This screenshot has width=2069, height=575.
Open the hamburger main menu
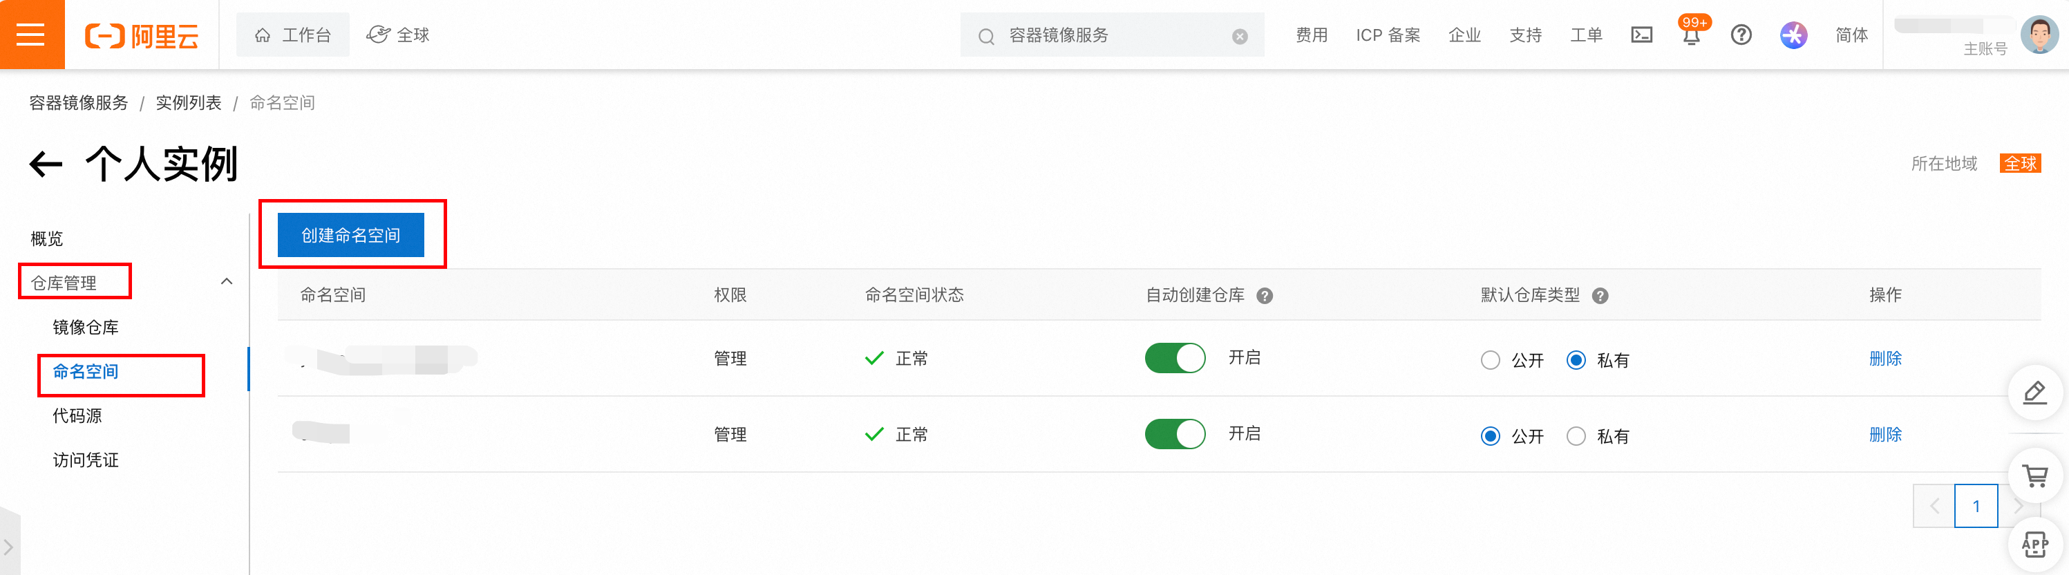tap(30, 35)
